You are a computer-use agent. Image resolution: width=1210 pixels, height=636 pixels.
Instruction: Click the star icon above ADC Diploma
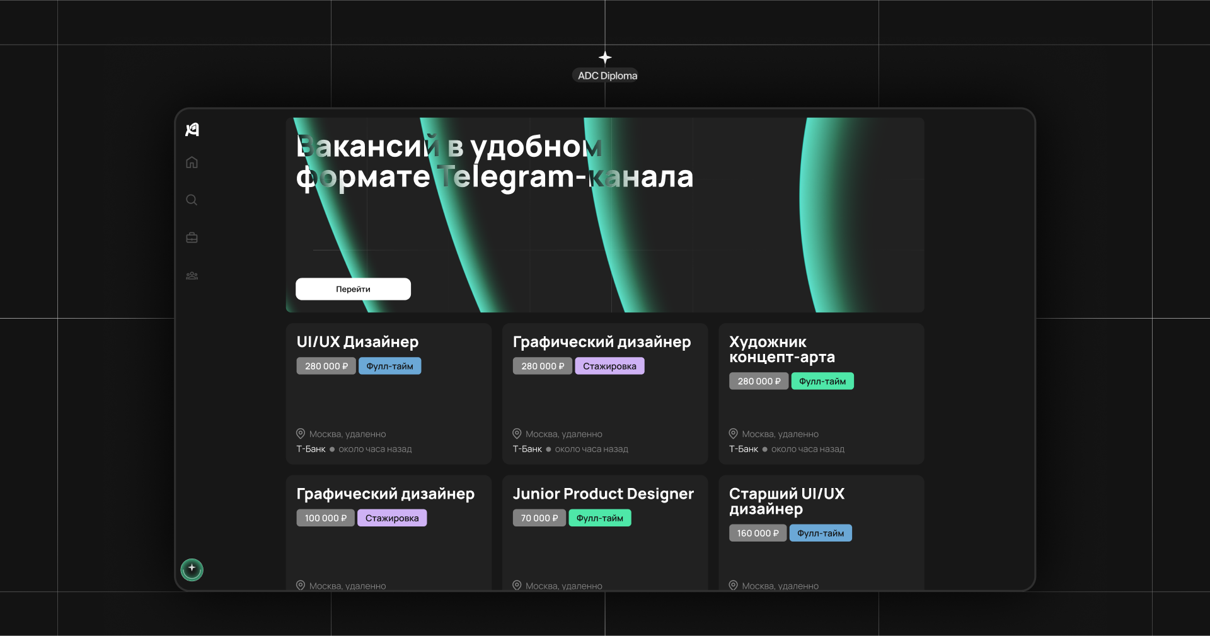[605, 58]
